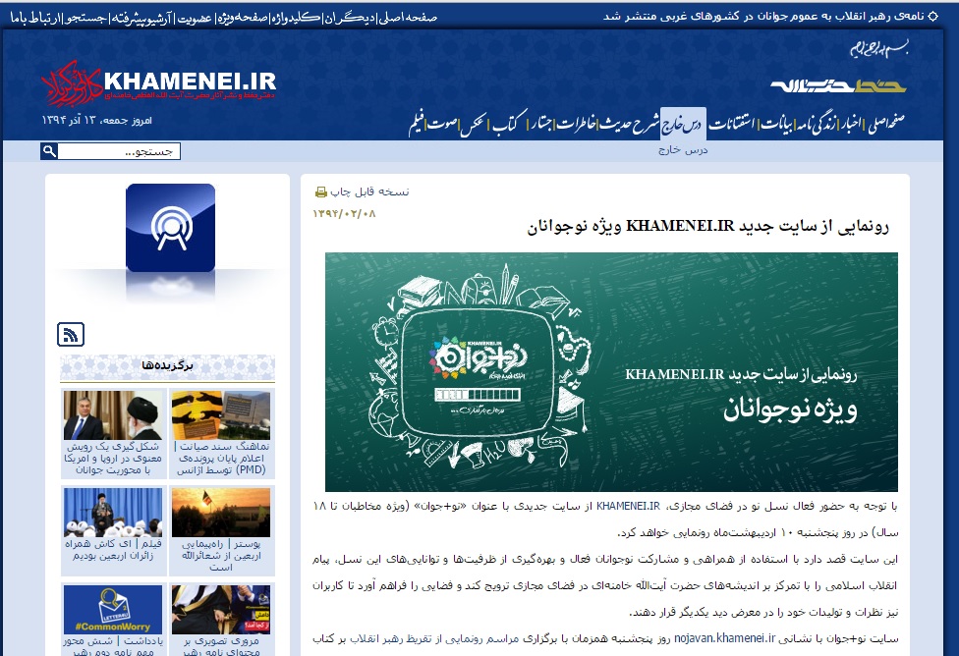This screenshot has width=959, height=656.
Task: Open the فیلم navigation item
Action: pos(416,124)
